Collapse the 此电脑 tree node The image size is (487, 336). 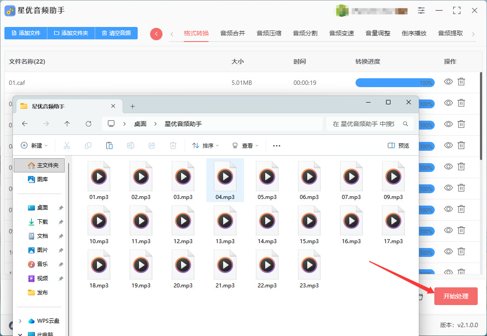[20, 334]
